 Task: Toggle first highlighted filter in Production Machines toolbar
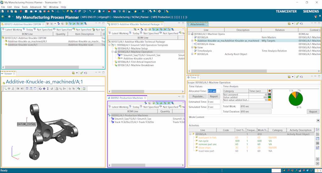pos(157,103)
